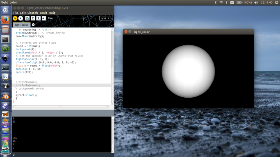Launch Firefox from the launcher
This screenshot has width=280, height=157.
[5, 20]
